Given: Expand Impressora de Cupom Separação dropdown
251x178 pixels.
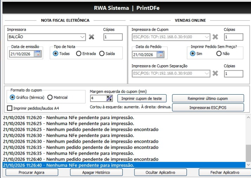Looking at the screenshot, I should pos(207,74).
